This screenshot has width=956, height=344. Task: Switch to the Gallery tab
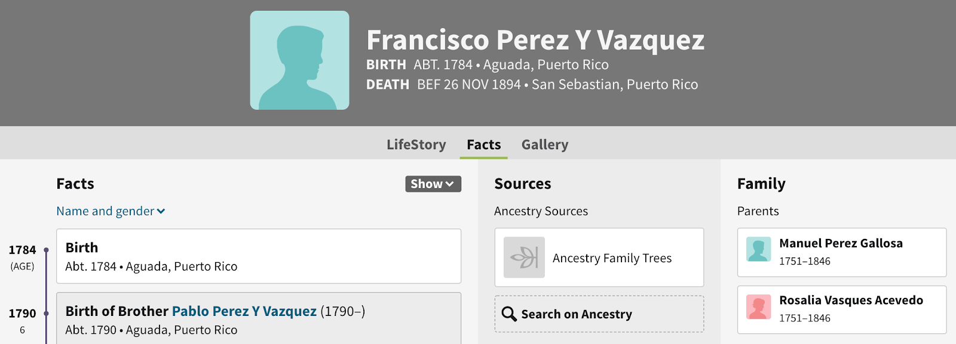544,145
